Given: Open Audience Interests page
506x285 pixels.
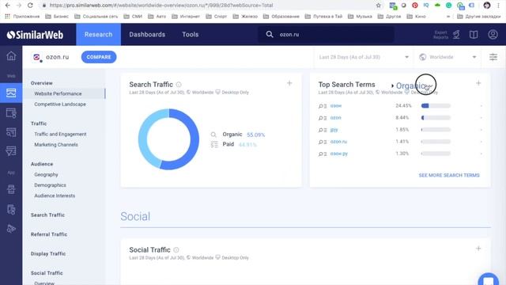Looking at the screenshot, I should (x=55, y=196).
